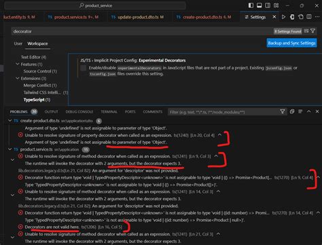
Task: Open the PORTS panel tab
Action: coord(130,112)
